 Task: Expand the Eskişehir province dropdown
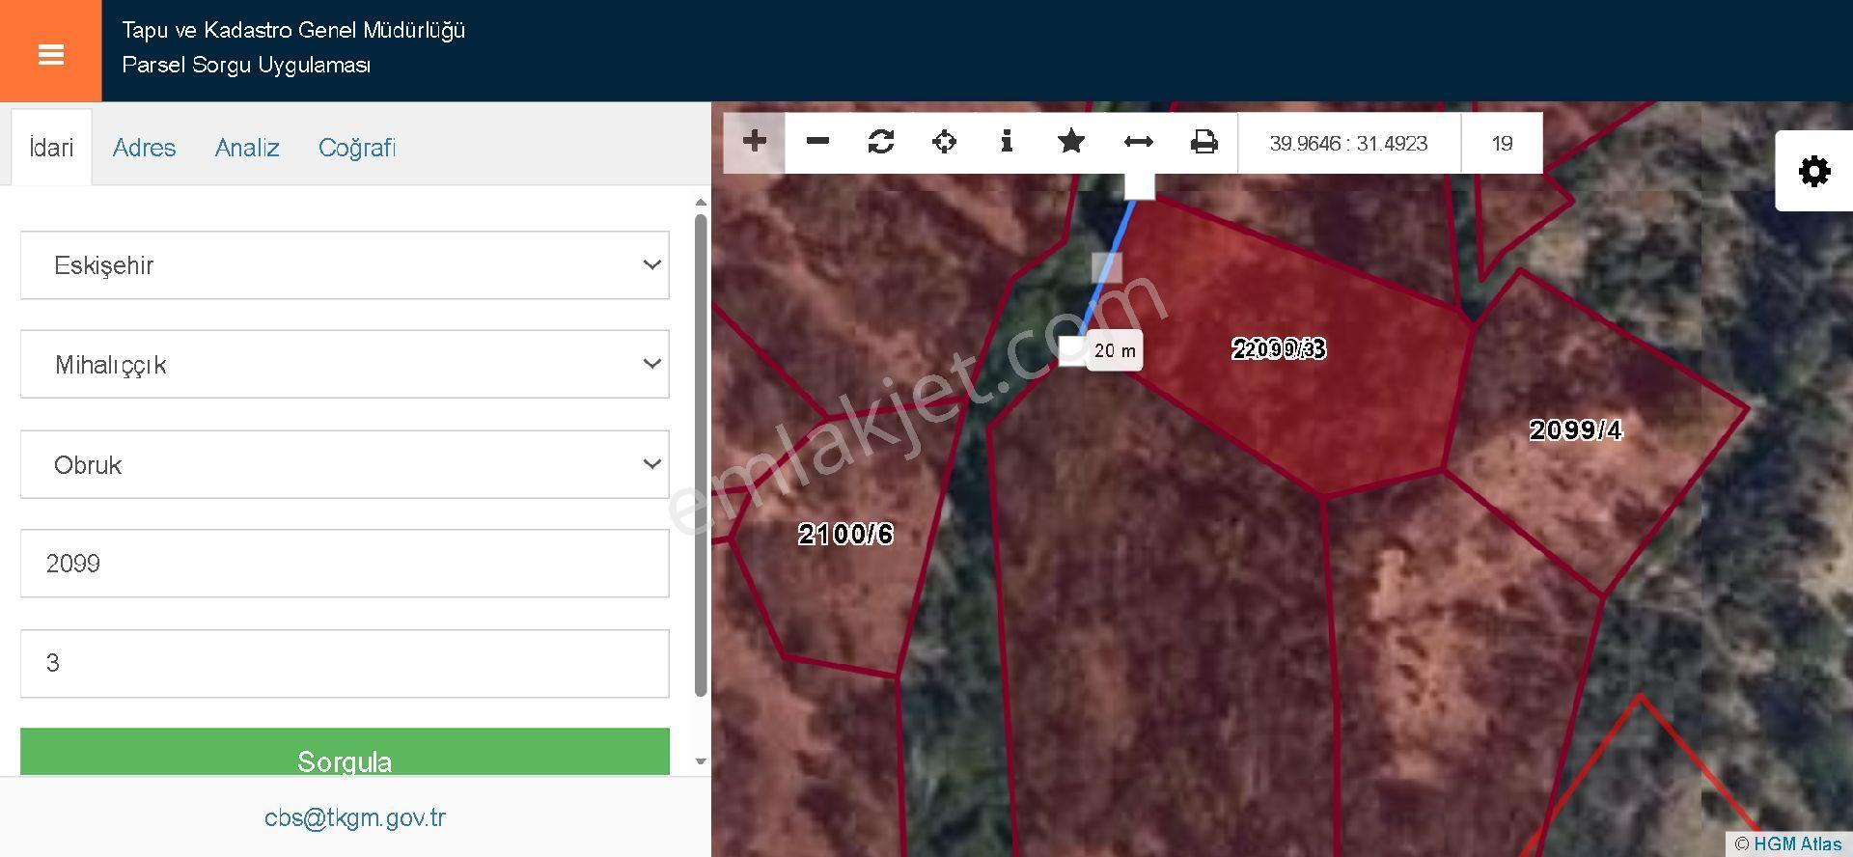(345, 265)
